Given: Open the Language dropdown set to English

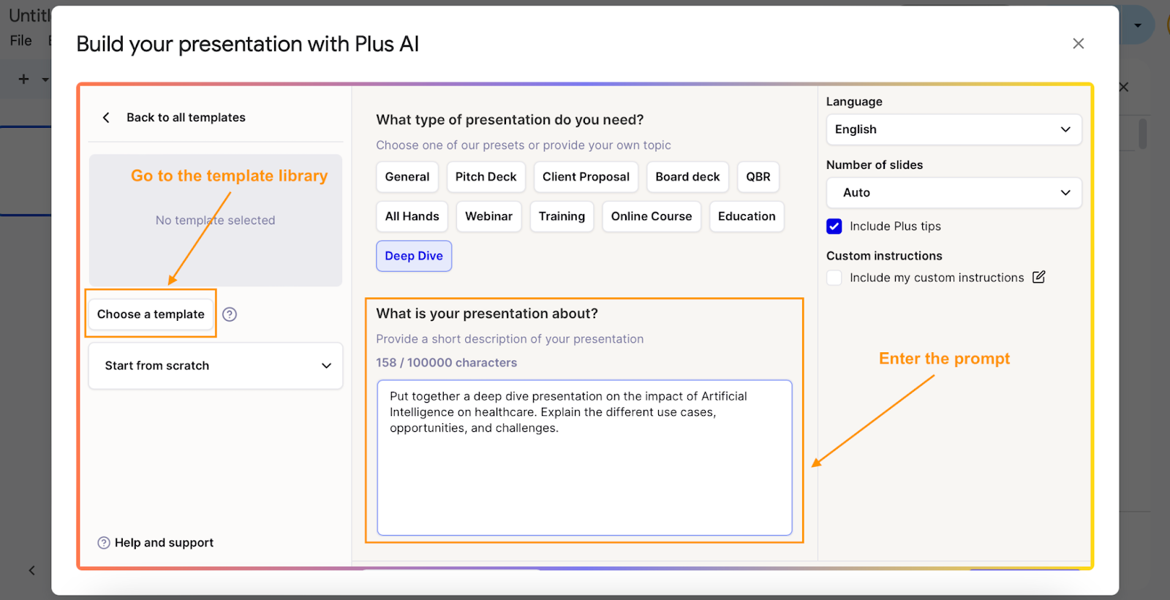Looking at the screenshot, I should [954, 129].
